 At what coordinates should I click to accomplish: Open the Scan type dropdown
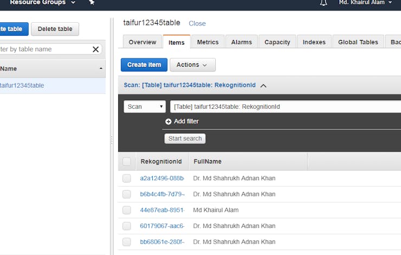(x=145, y=107)
